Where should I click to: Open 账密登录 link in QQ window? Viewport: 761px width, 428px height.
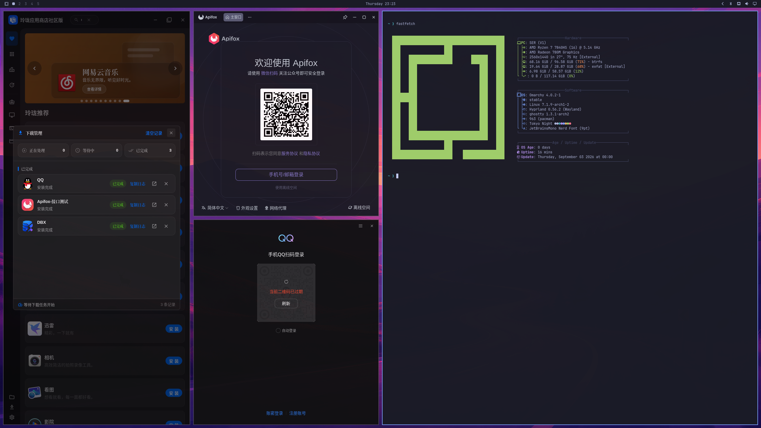pos(275,413)
